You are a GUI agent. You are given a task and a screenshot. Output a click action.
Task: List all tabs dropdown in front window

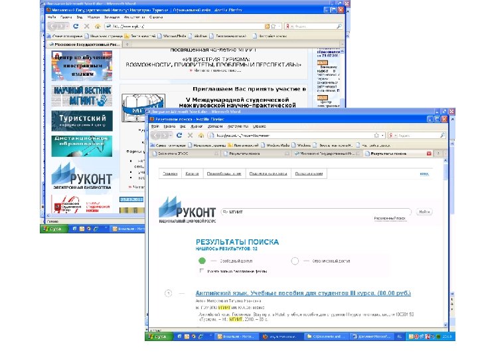pos(445,154)
